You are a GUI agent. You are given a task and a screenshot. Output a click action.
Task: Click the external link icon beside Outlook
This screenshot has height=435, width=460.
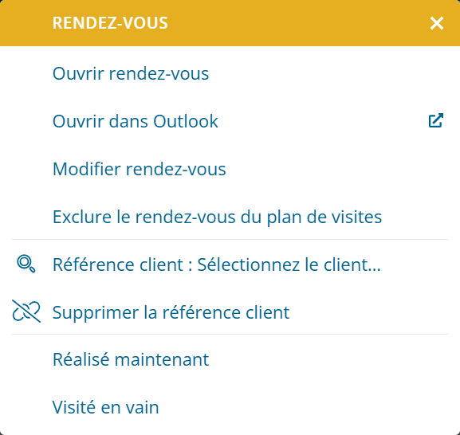(x=435, y=120)
